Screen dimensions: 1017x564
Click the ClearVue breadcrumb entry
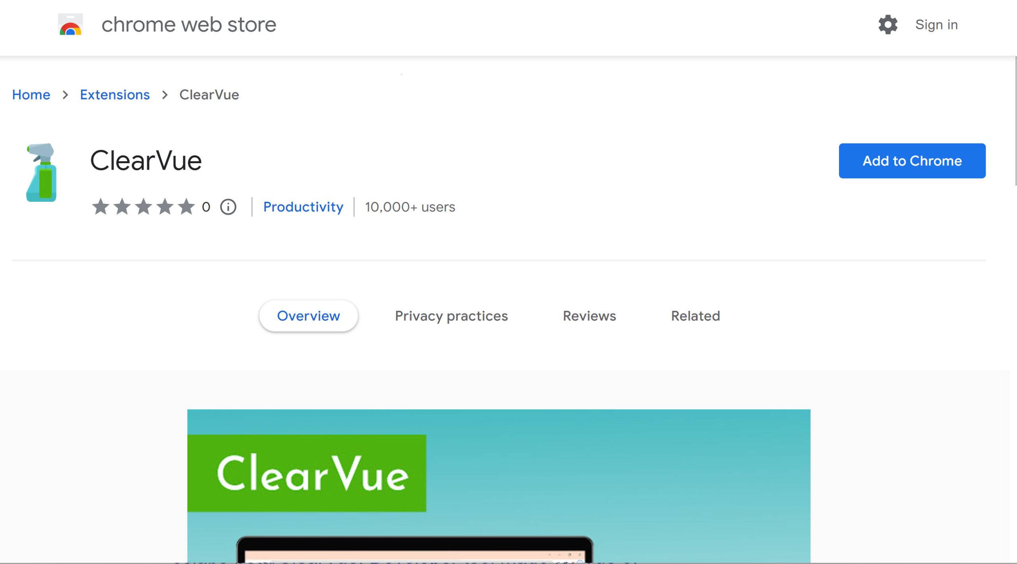209,95
